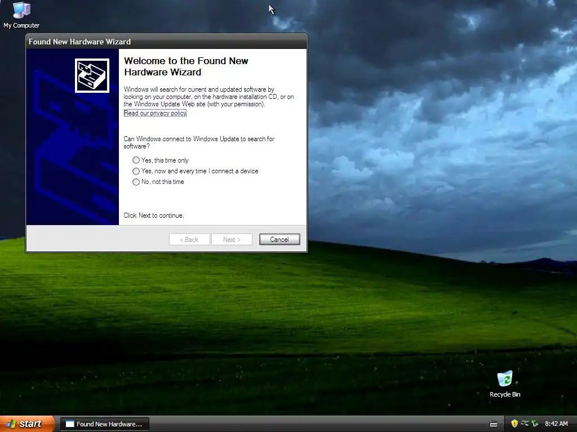The image size is (577, 432).
Task: Open the 'Read our privacy policy' link
Action: point(155,113)
